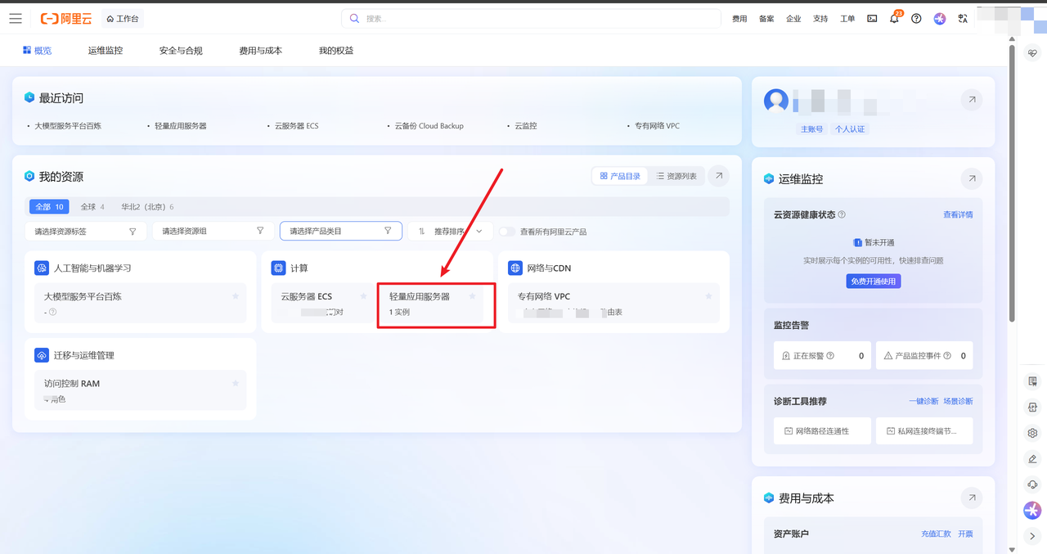Open 运维监控 panel arrow button
Screen dimensions: 1047x554
[972, 178]
